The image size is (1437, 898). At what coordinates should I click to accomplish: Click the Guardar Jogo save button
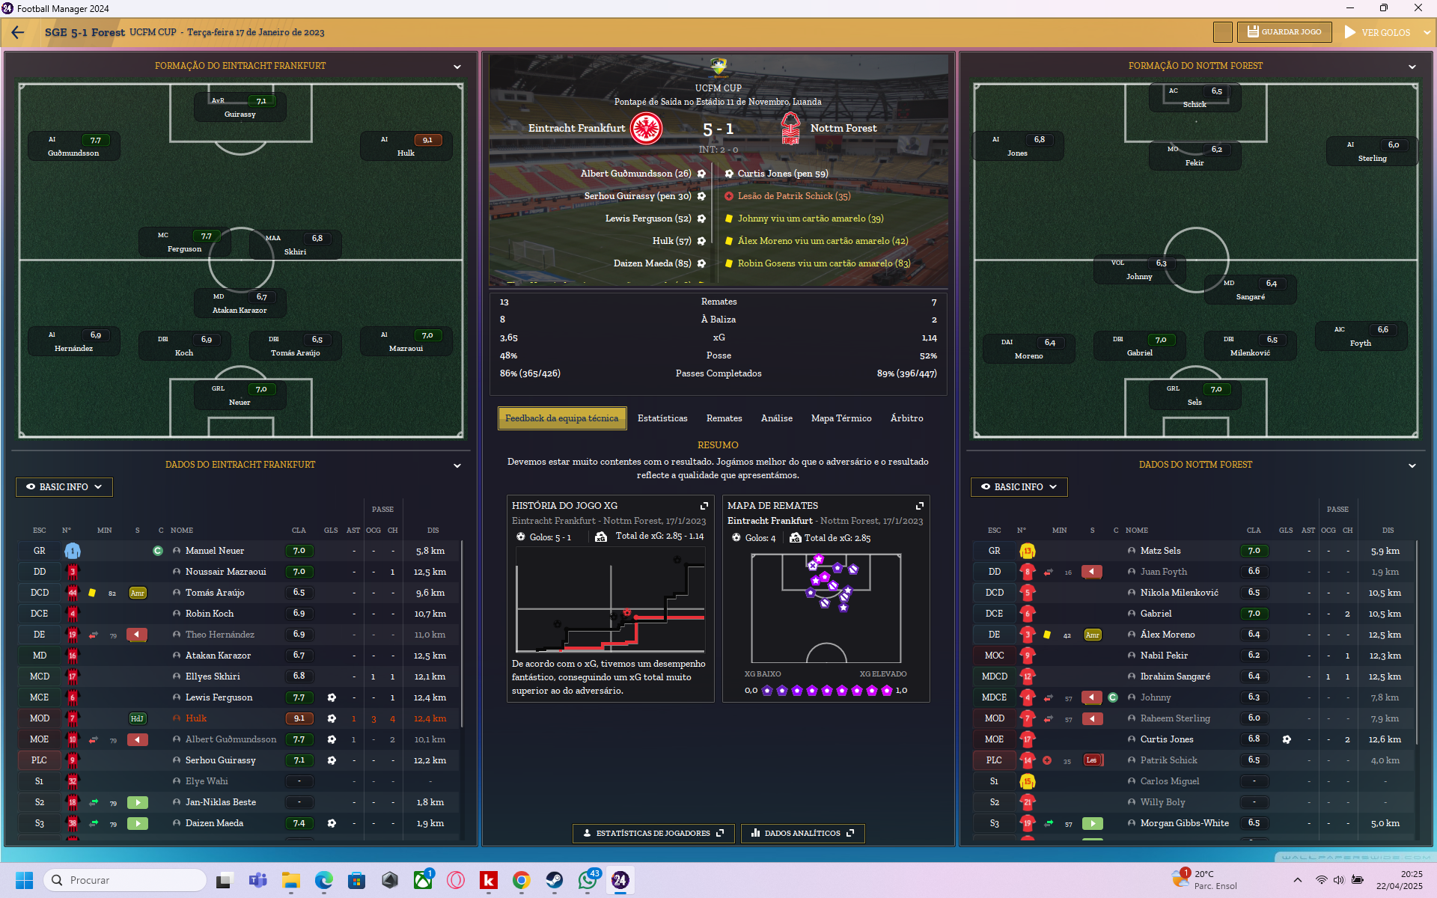click(1284, 32)
